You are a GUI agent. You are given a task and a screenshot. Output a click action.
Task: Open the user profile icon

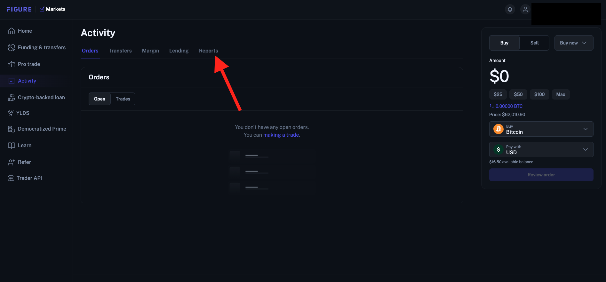(x=525, y=9)
